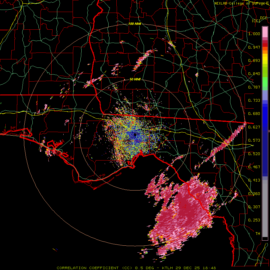Select the 0.307 scale value
The image size is (270, 270).
254,207
